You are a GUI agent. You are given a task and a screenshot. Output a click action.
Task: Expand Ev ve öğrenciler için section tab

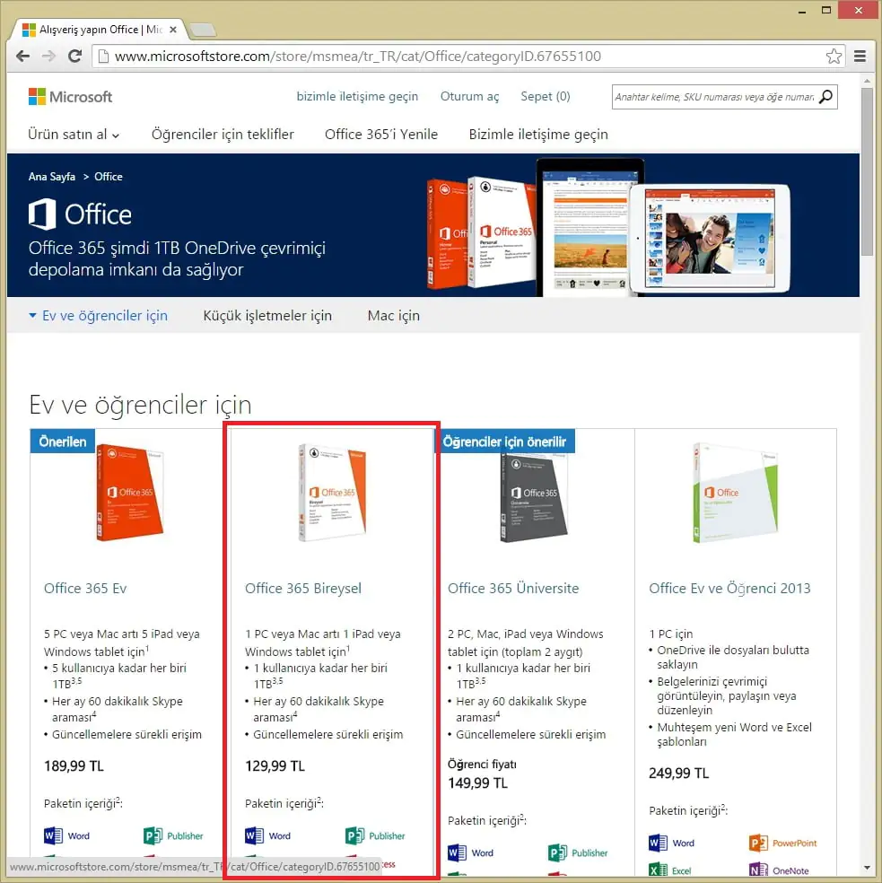tap(99, 316)
